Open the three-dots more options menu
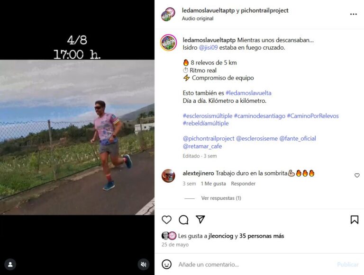364x275 pixels. tap(353, 14)
